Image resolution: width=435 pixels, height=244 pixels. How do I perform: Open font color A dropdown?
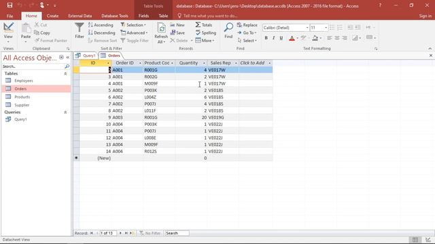pos(297,38)
